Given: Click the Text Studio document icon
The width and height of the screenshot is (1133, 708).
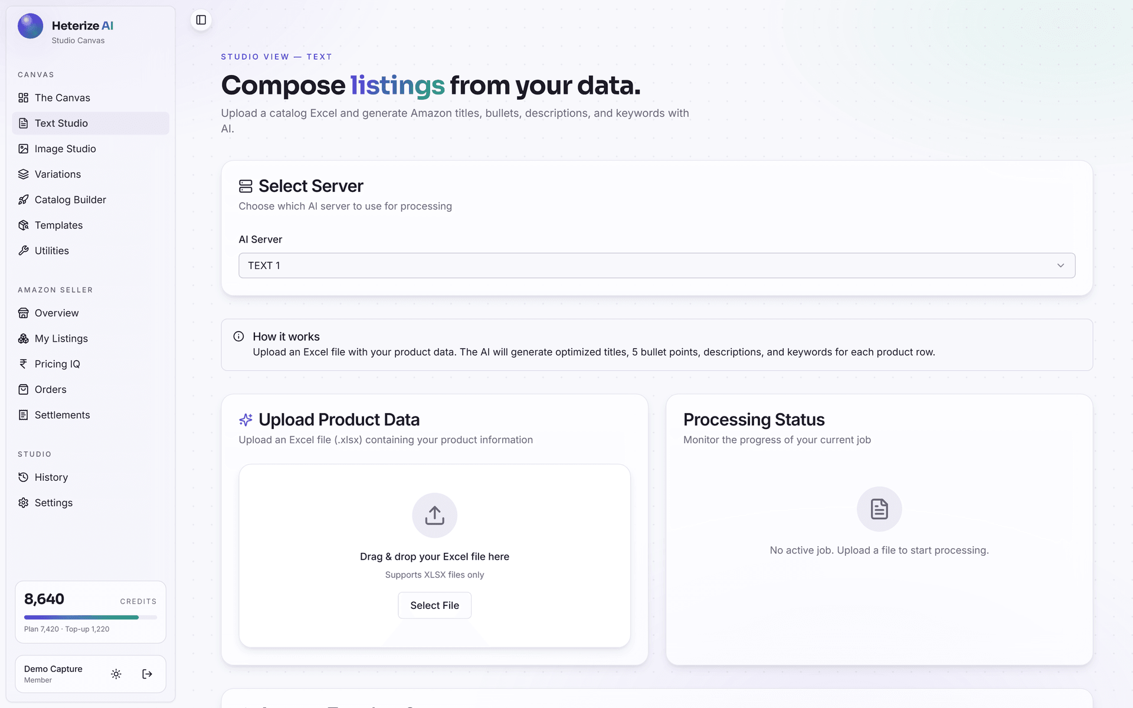Looking at the screenshot, I should click(24, 123).
